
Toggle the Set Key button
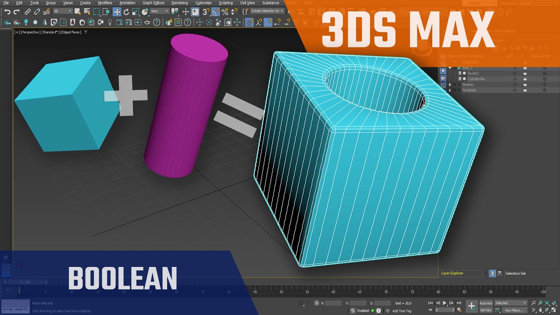[486, 310]
